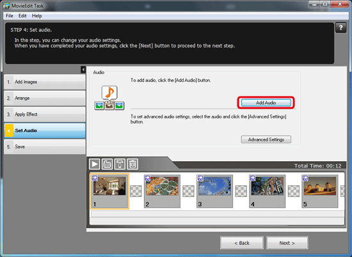Viewport: 352px width, 257px height.
Task: Open the Edit menu
Action: pos(22,16)
